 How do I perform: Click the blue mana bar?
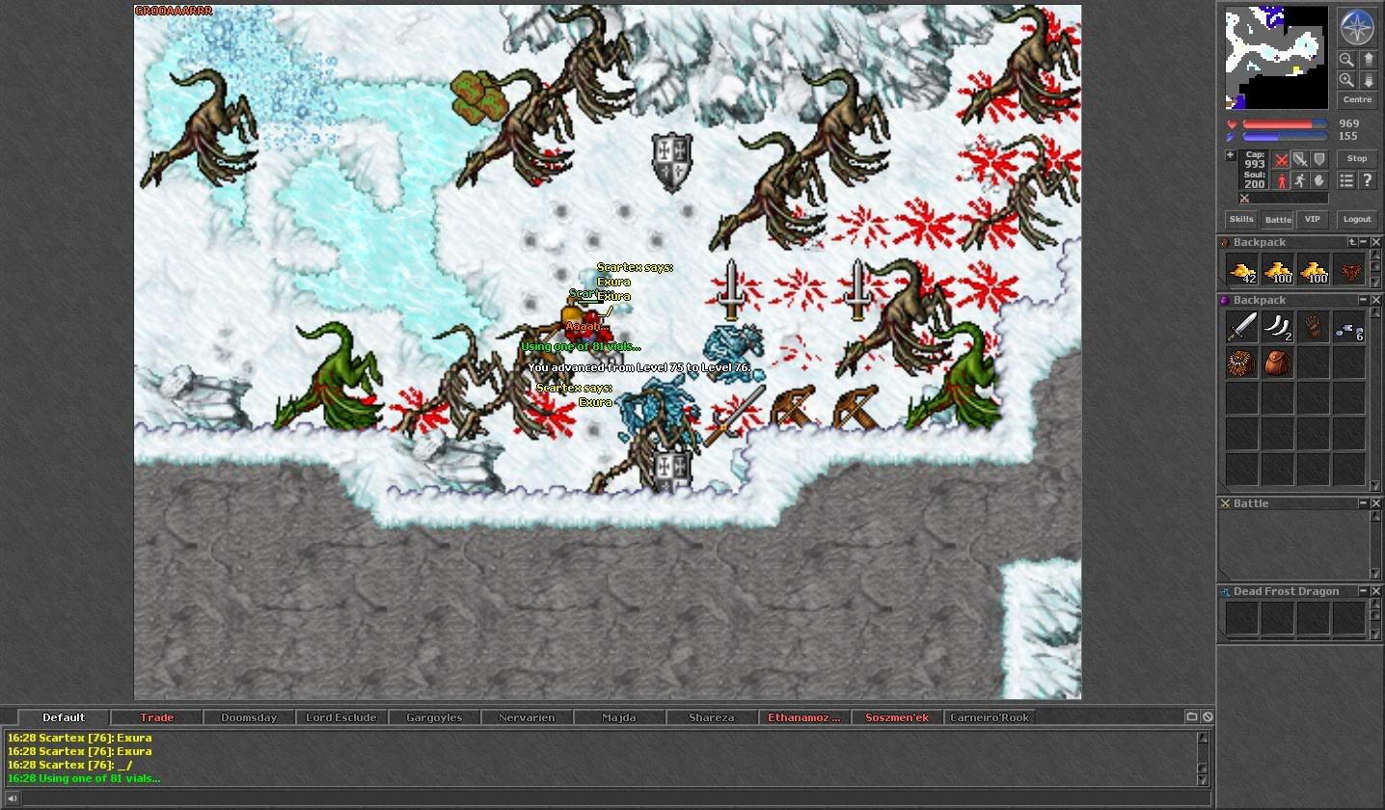[1285, 137]
